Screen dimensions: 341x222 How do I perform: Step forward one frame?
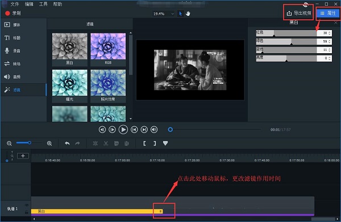tap(112, 130)
